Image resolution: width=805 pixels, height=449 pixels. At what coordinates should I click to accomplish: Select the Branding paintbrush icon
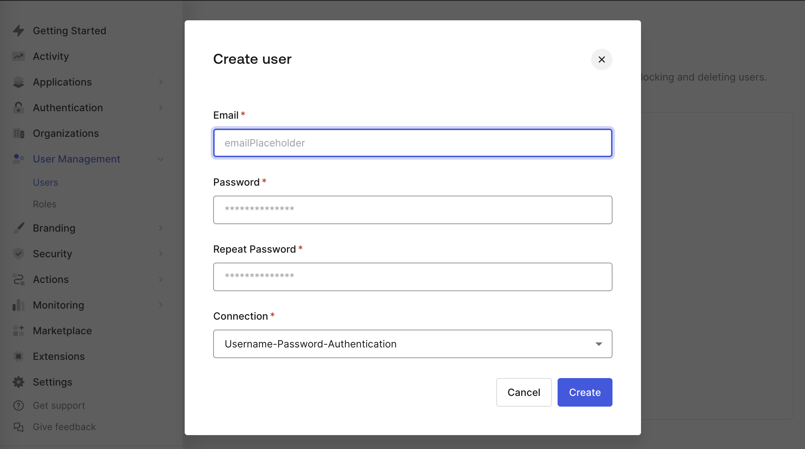click(18, 228)
